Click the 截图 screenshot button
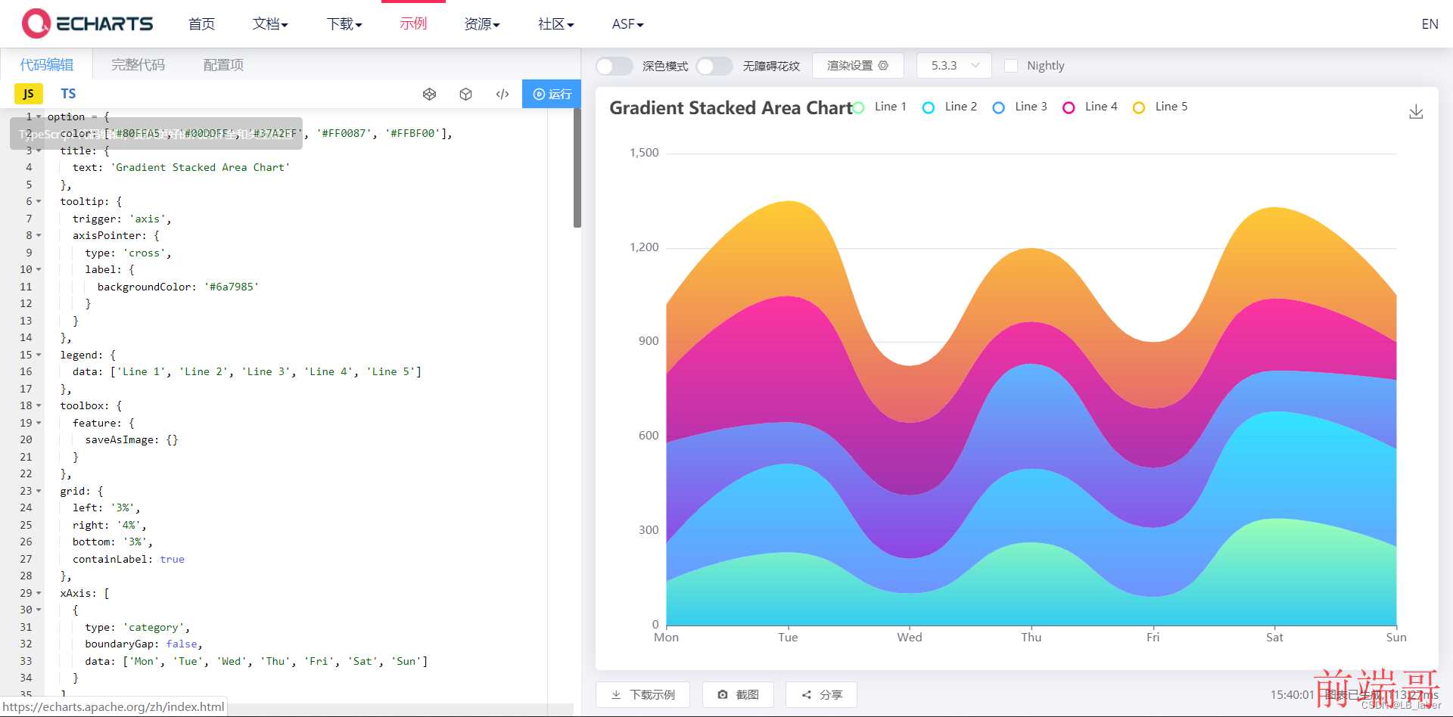The image size is (1453, 717). click(x=739, y=694)
